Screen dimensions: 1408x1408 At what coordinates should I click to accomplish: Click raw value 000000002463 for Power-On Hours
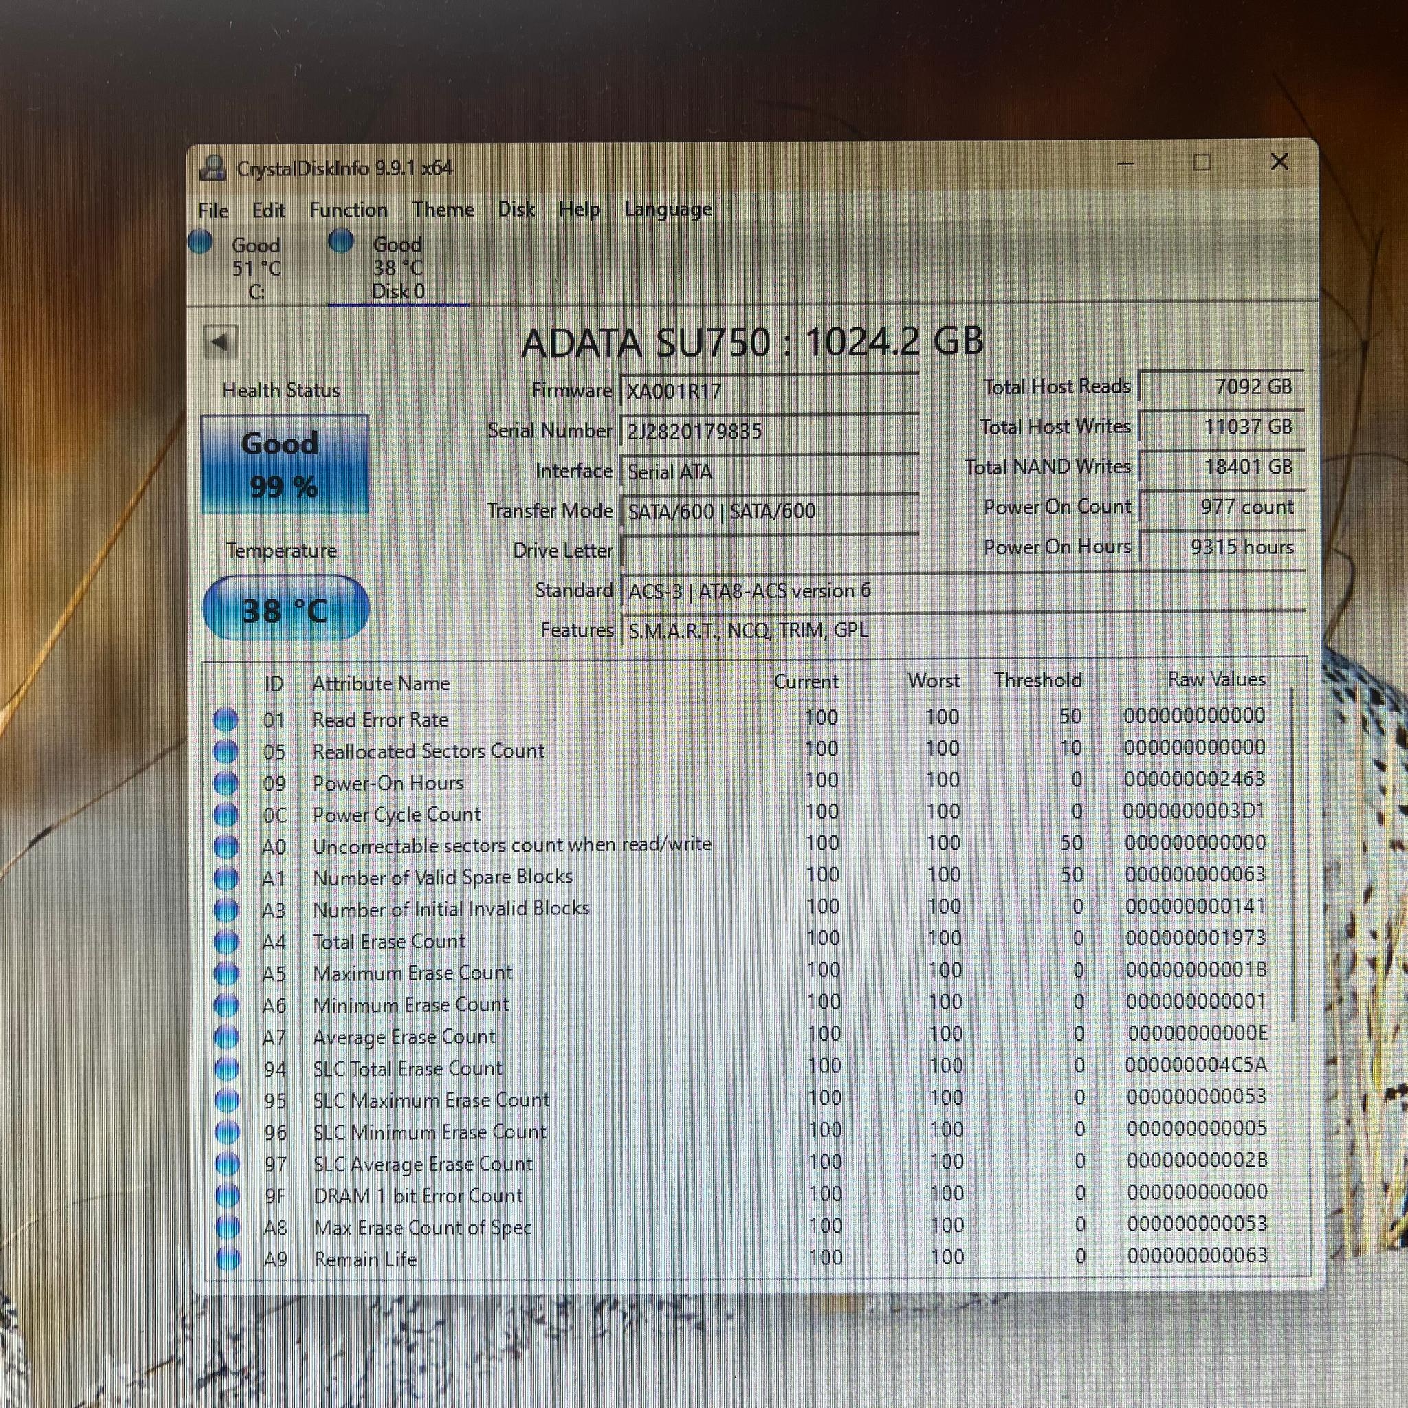coord(1194,779)
